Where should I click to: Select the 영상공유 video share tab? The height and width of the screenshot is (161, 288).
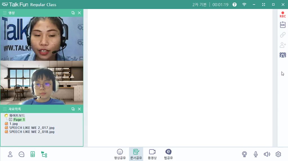click(120, 154)
